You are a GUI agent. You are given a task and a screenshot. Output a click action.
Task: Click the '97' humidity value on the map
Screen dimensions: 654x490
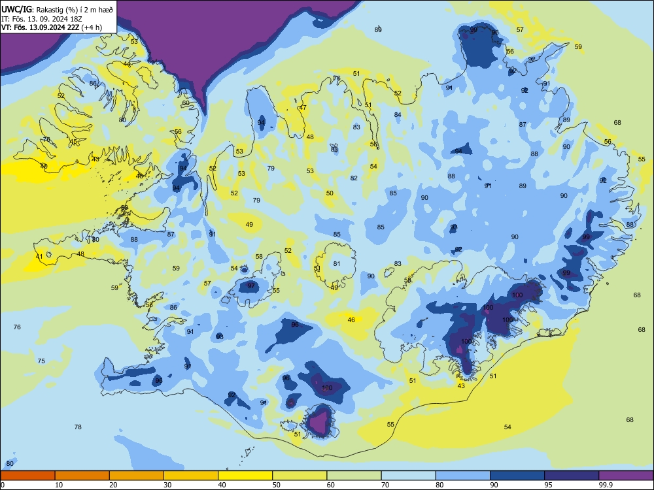click(x=251, y=286)
